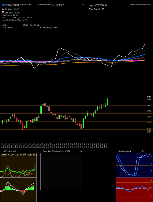
Task: Select the 'Stochastics & R' panel heading
Action: coord(125,151)
